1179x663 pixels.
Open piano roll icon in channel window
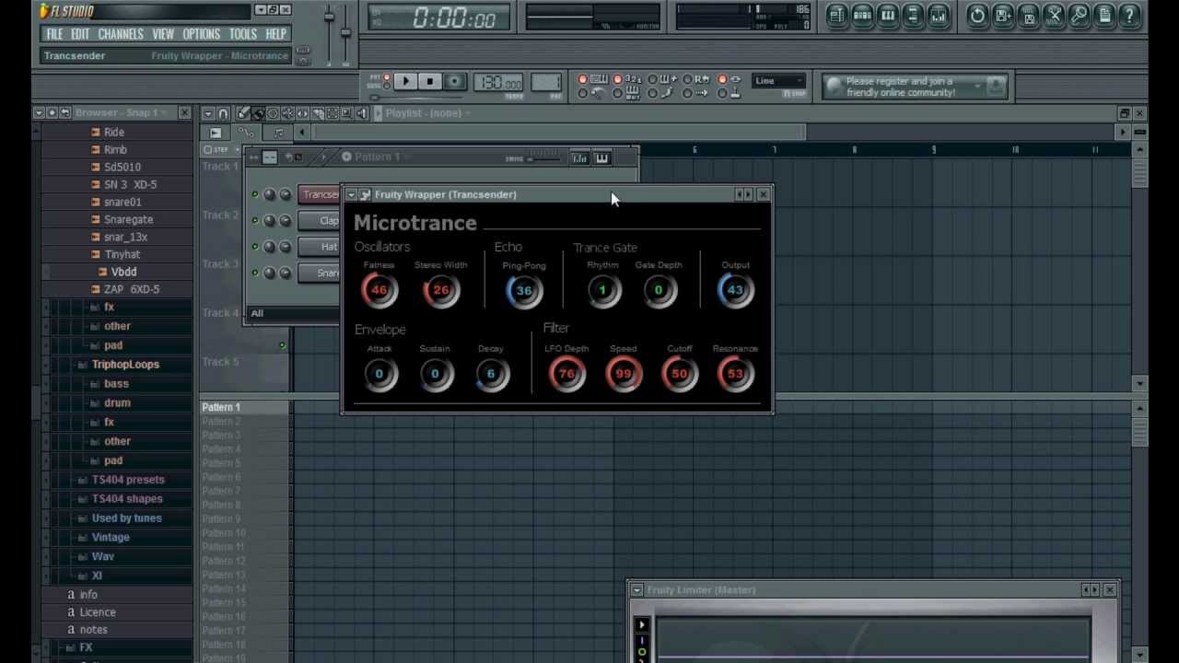point(601,158)
